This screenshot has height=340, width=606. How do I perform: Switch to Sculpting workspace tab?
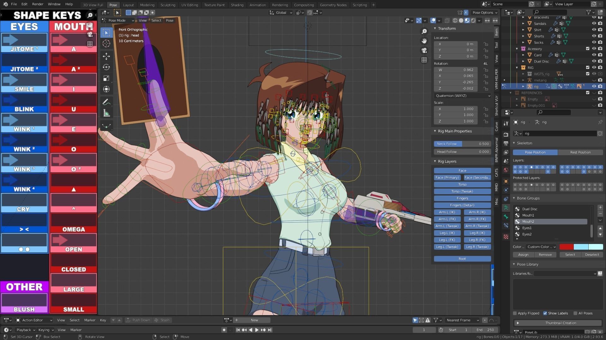click(168, 5)
